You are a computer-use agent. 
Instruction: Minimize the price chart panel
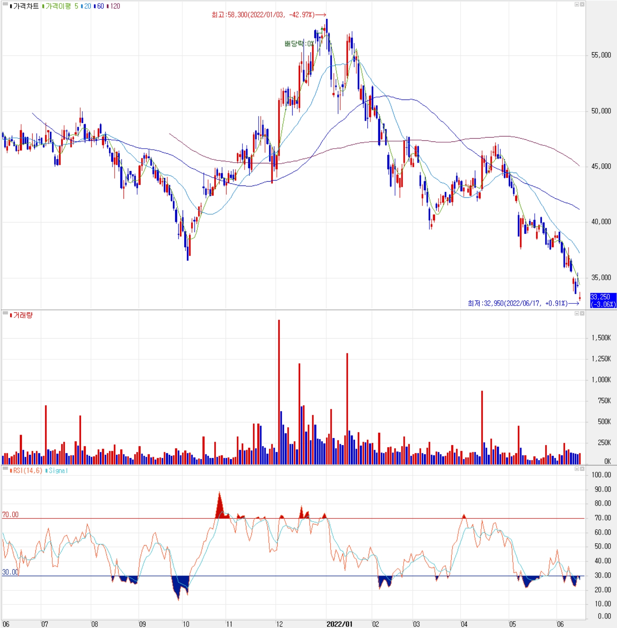click(x=577, y=4)
